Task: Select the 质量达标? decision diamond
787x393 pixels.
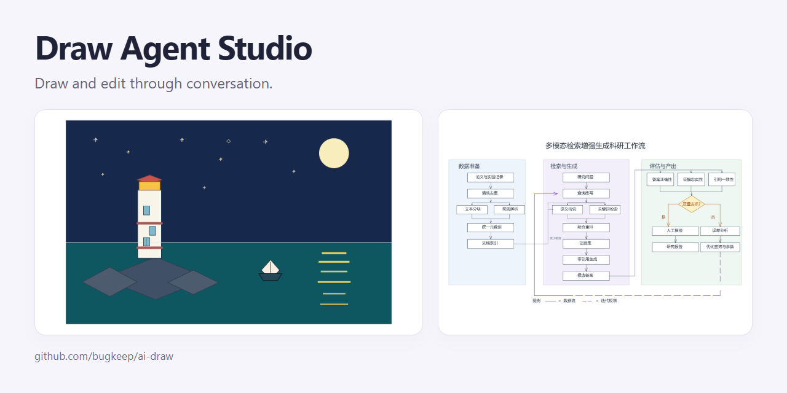Action: point(692,204)
